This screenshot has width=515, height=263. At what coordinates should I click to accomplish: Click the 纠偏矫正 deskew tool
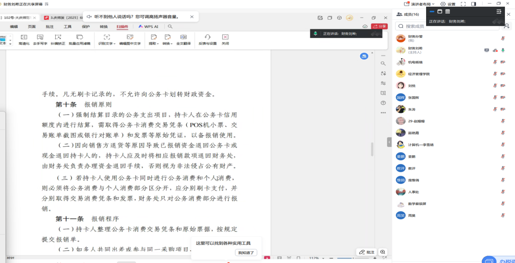(58, 39)
